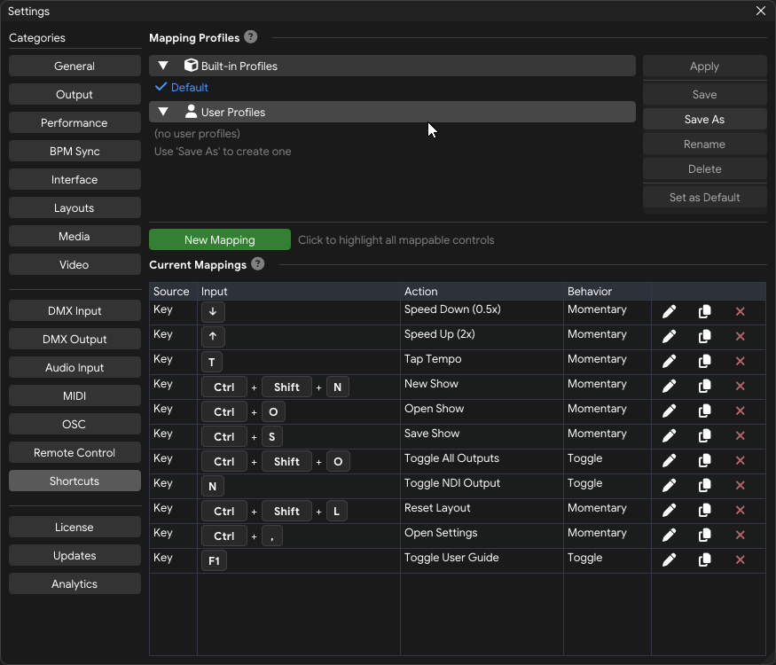776x665 pixels.
Task: Click the Apply profile button
Action: pyautogui.click(x=704, y=66)
